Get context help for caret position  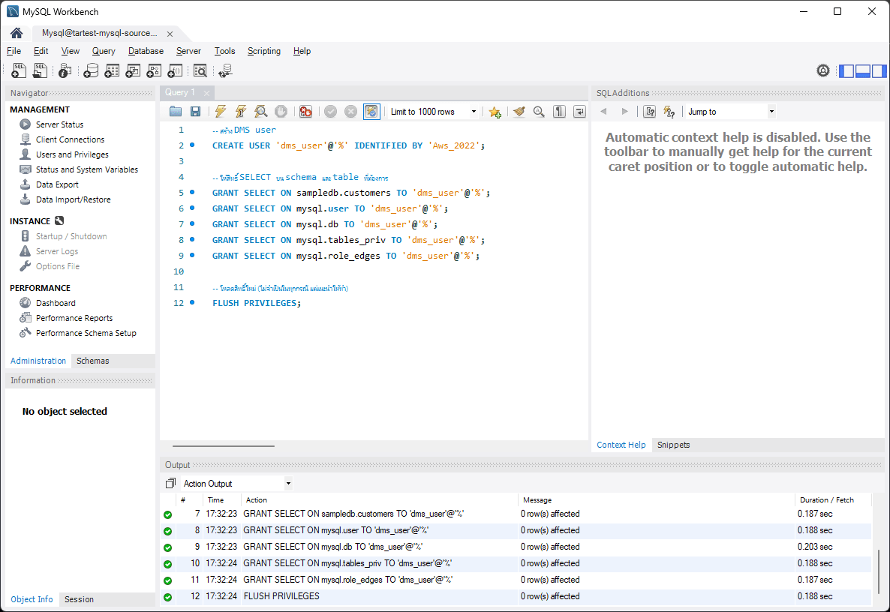649,112
